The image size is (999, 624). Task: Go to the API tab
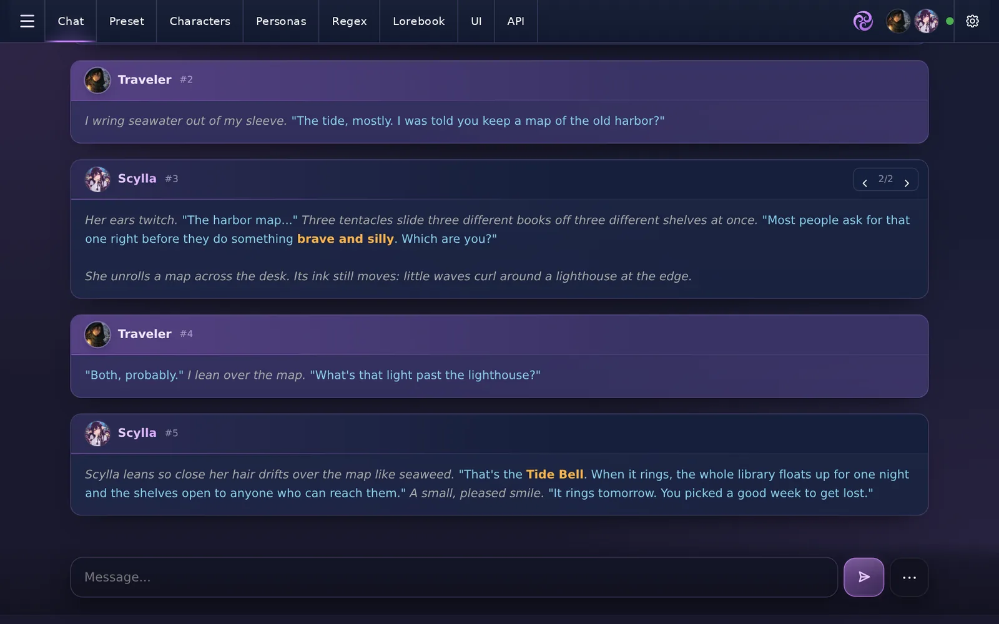[516, 21]
